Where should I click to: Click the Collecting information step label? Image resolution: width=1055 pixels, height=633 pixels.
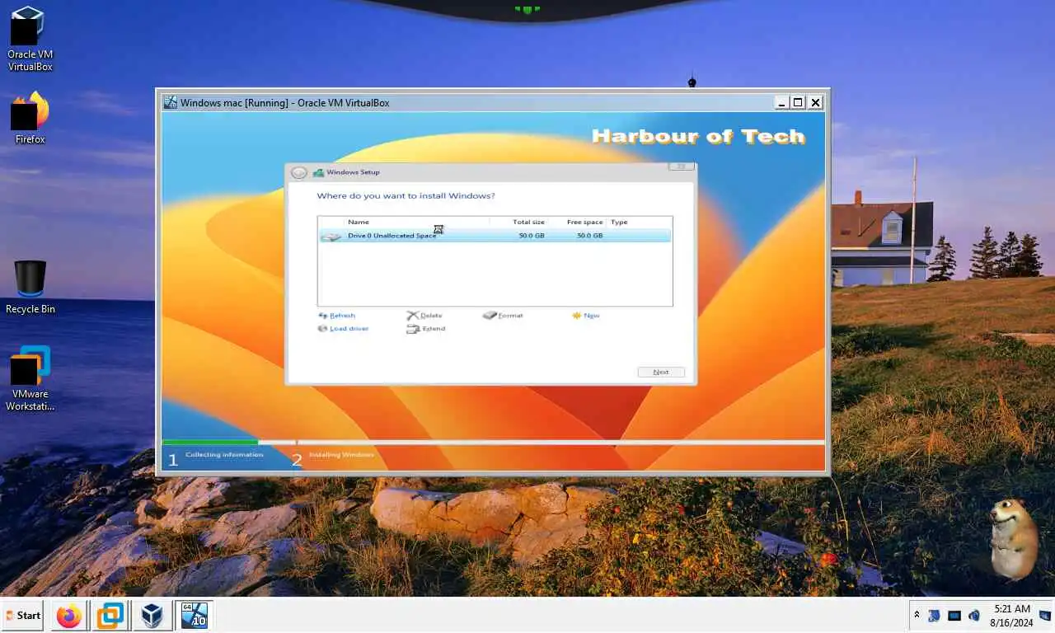point(224,454)
